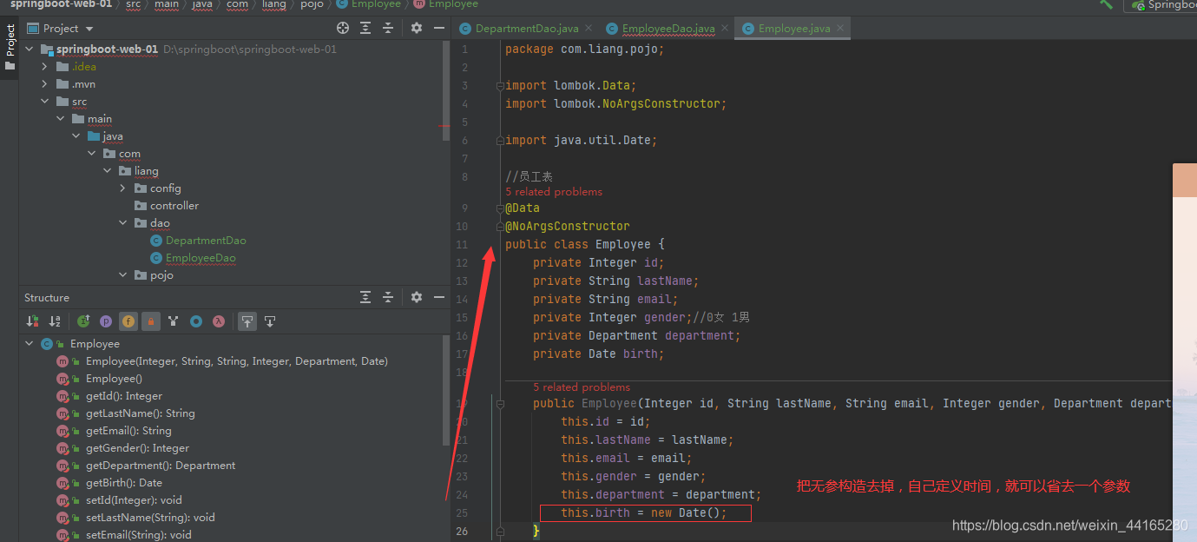Select getEmail(): String in Structure
1197x542 pixels.
128,431
